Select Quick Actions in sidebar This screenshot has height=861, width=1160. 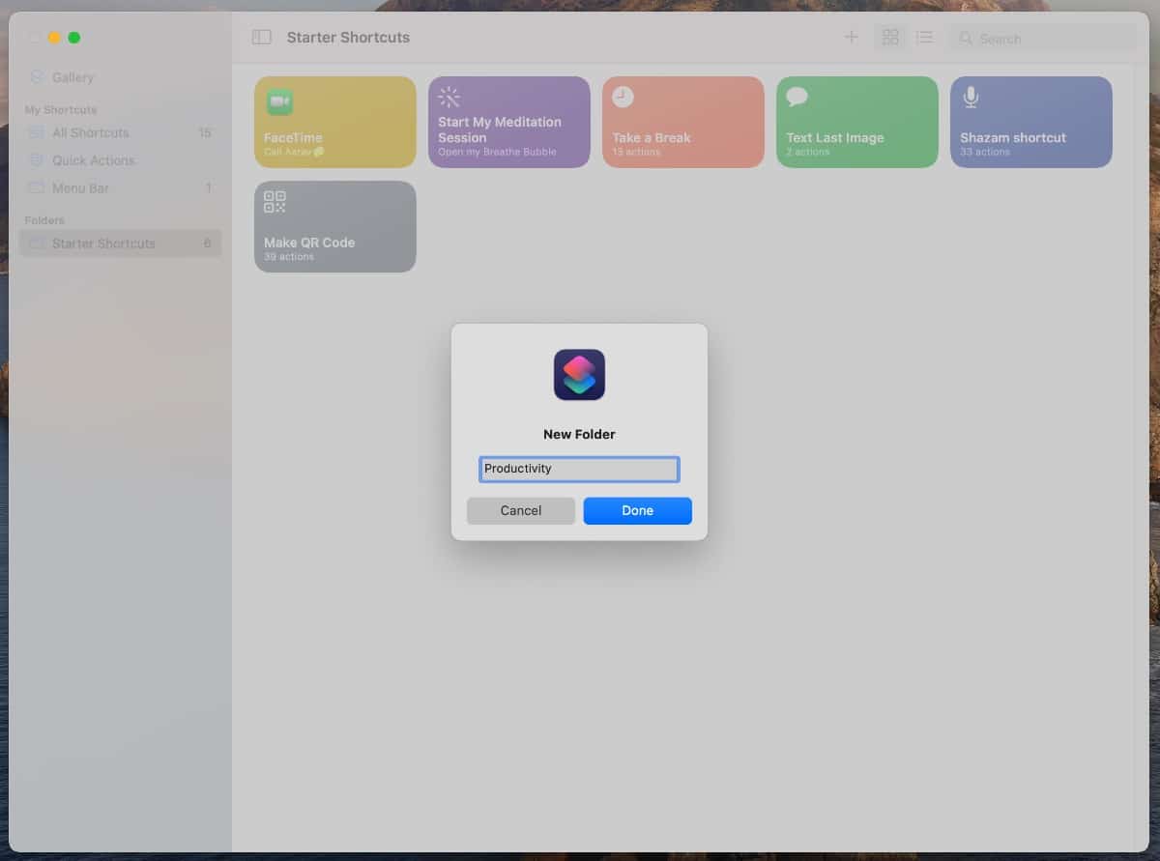120,160
